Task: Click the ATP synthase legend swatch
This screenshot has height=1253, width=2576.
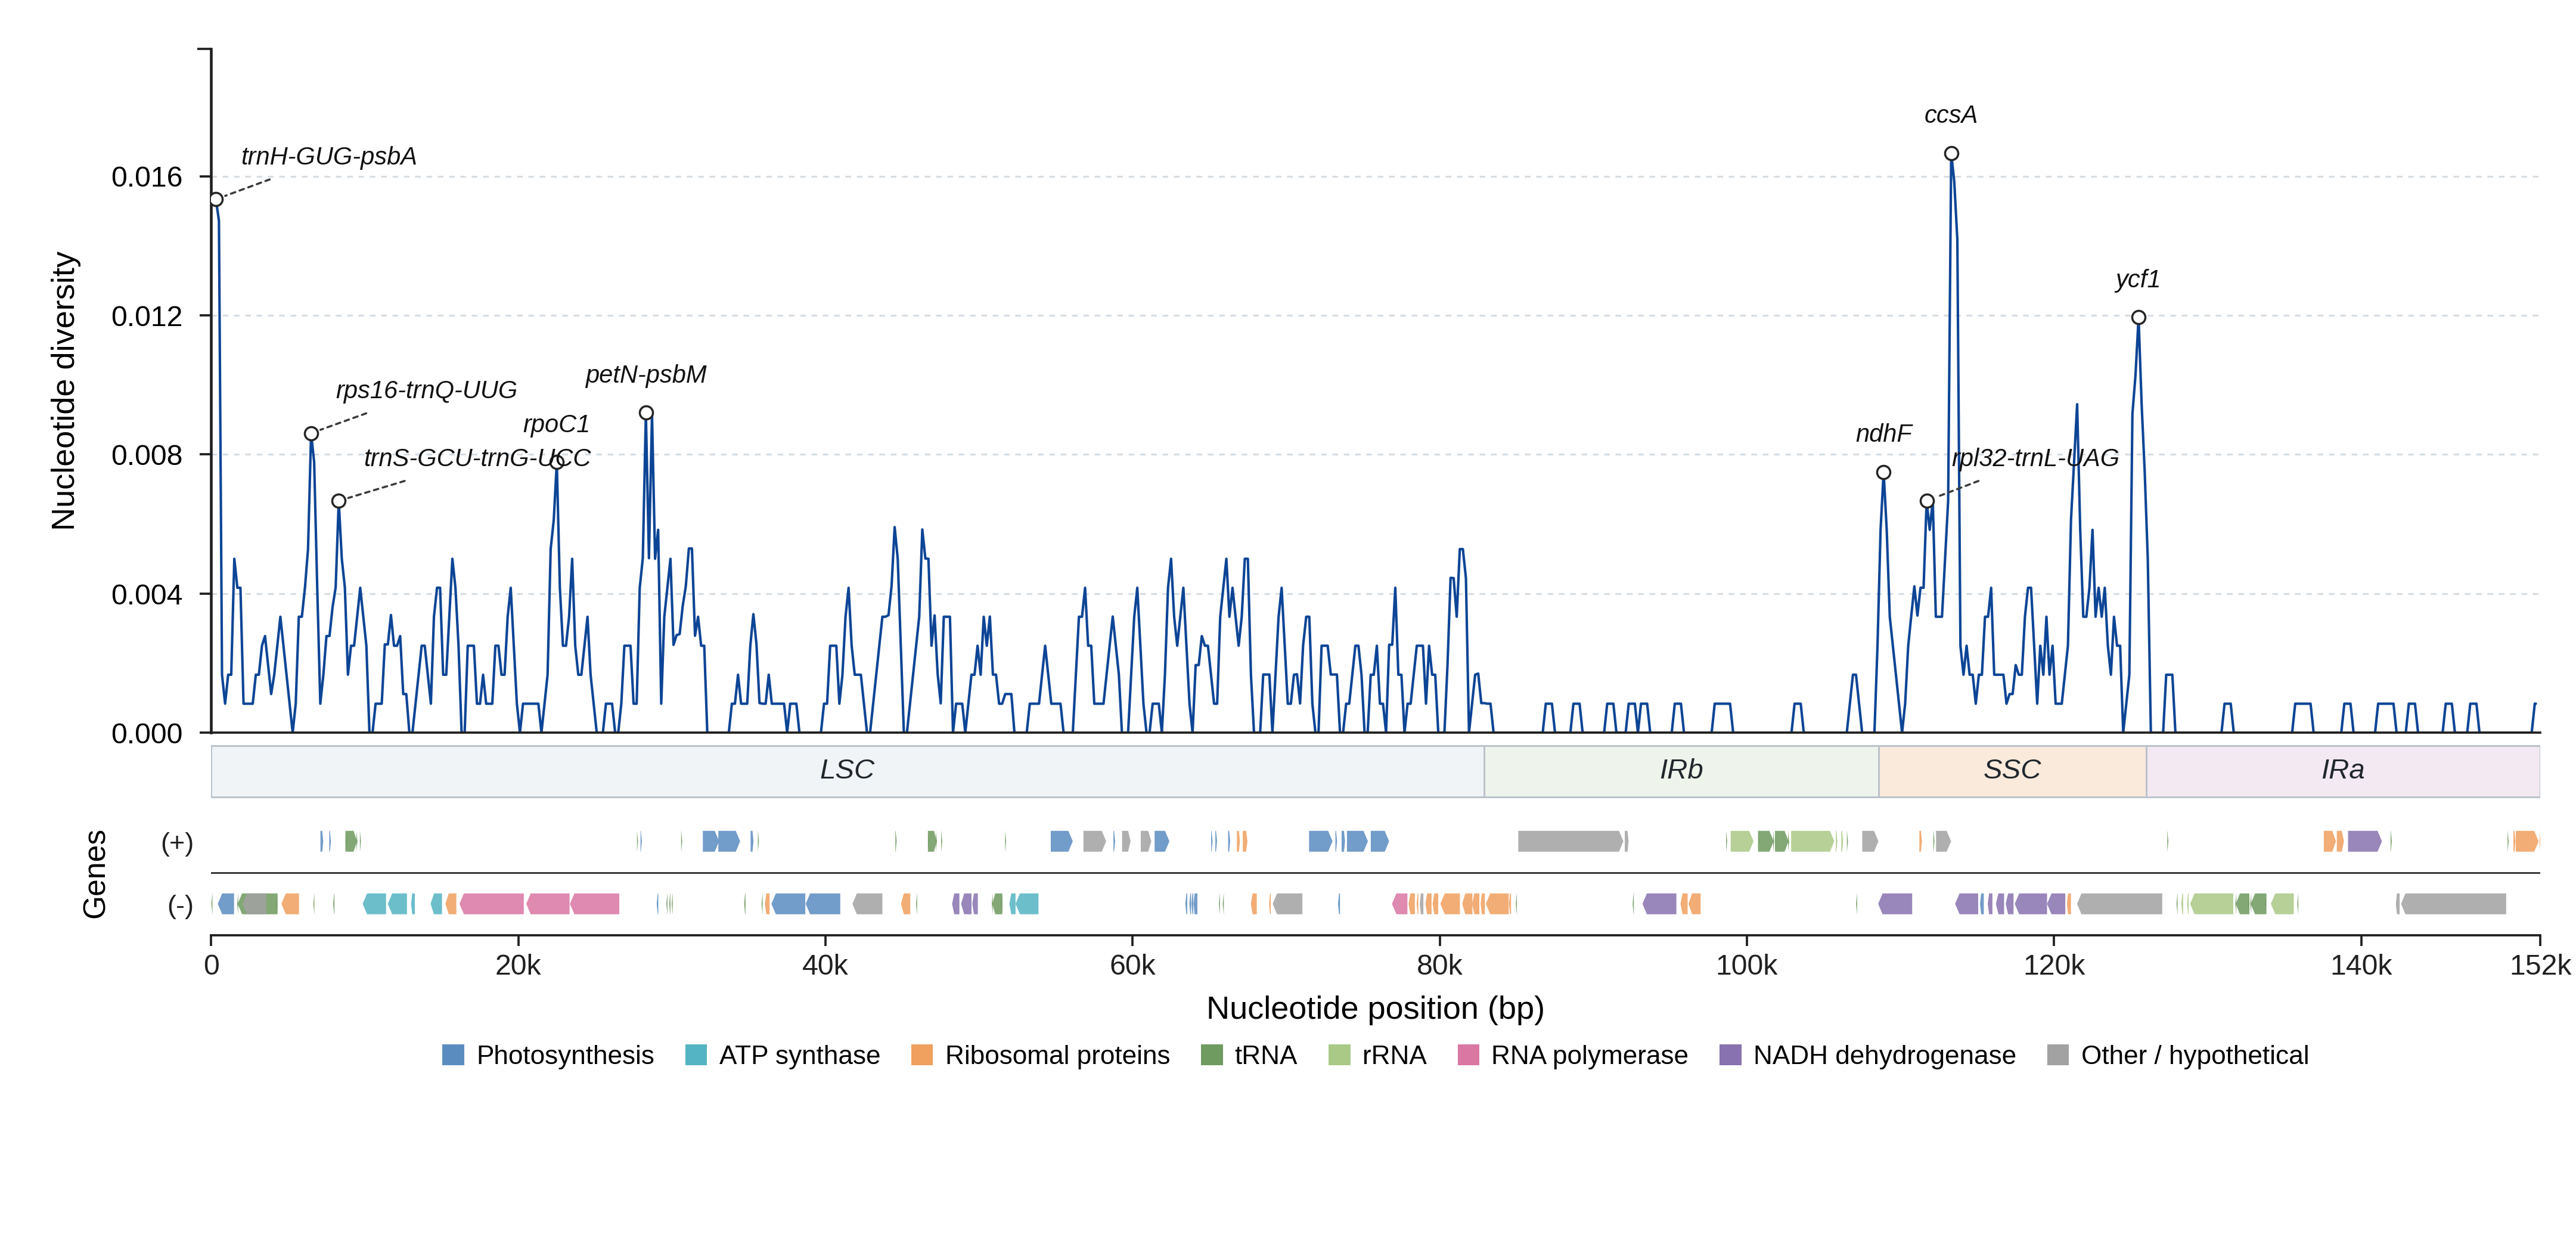Action: (x=696, y=1055)
